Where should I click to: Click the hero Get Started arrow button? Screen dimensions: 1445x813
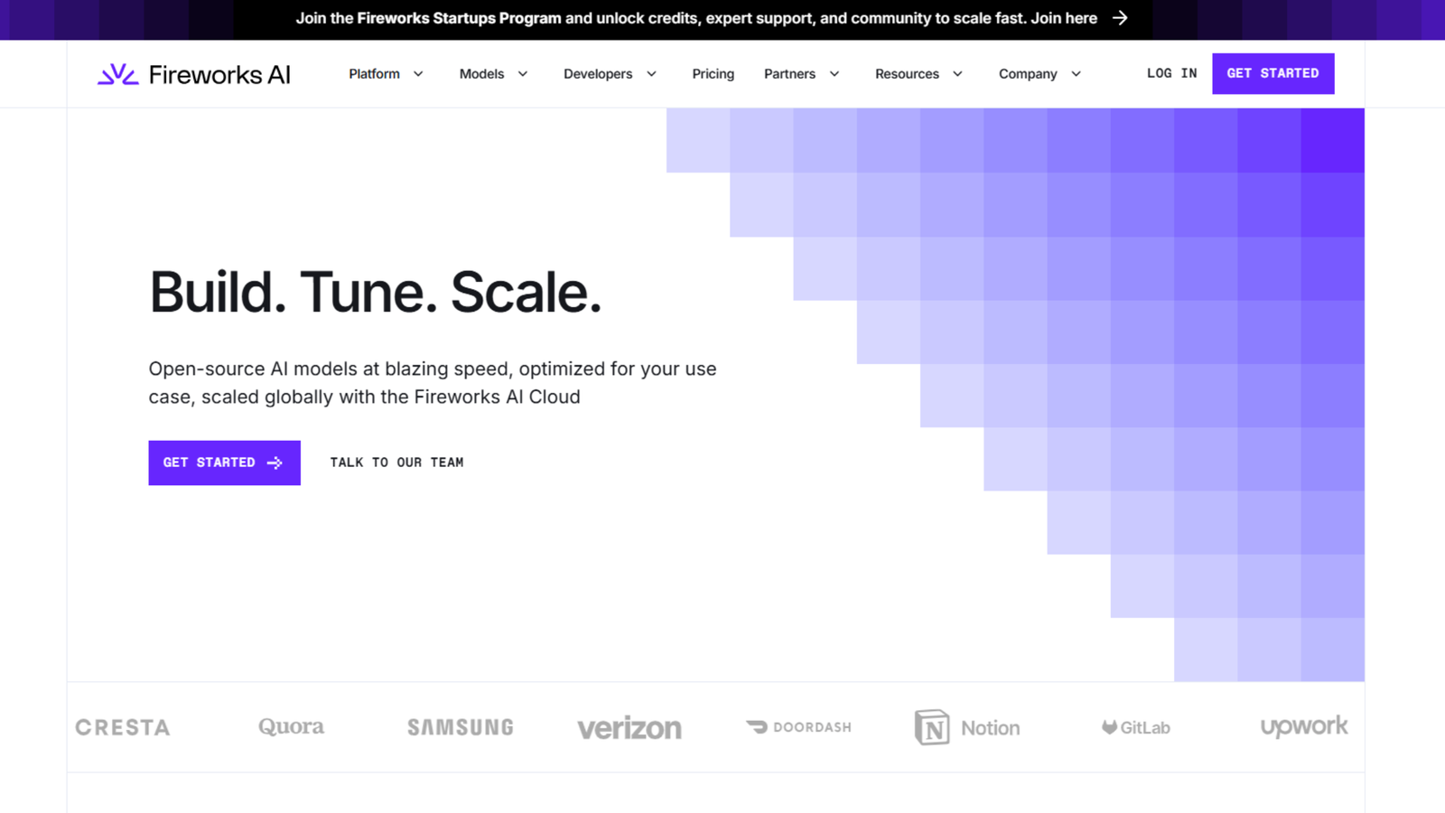224,463
